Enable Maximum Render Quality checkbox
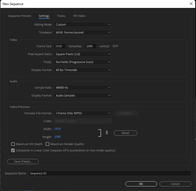The width and height of the screenshot is (196, 191). point(47,144)
